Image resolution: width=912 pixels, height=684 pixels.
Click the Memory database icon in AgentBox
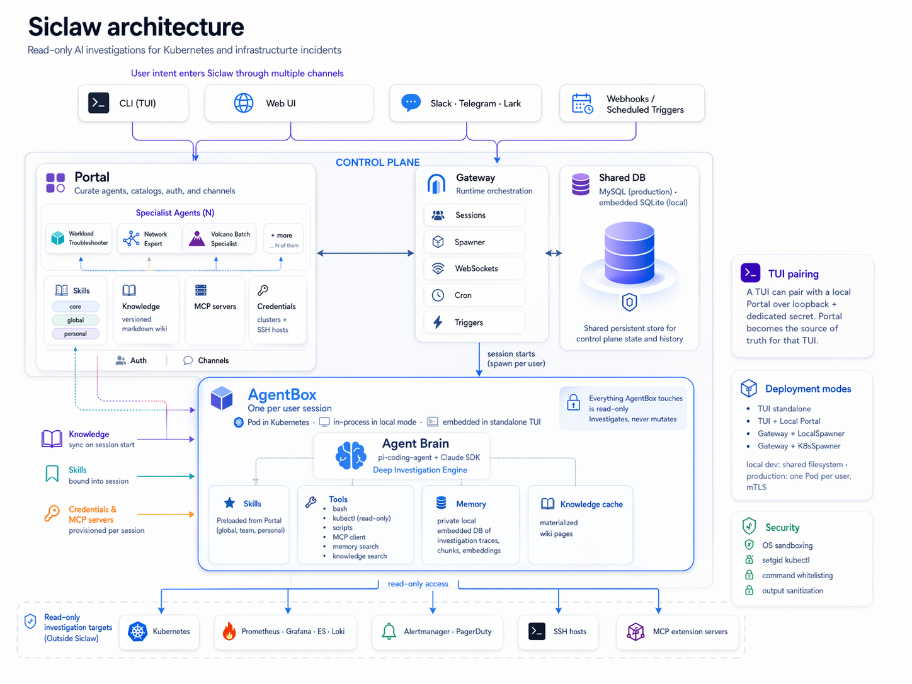point(442,503)
